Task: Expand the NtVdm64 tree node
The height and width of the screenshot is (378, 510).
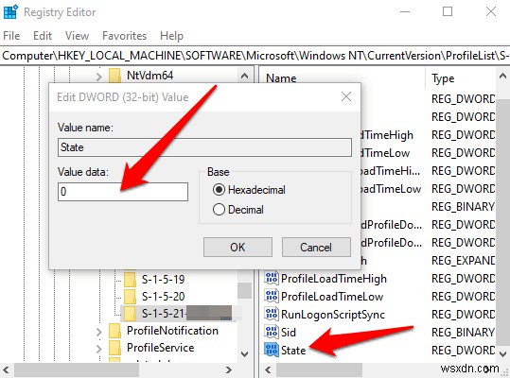Action: click(98, 77)
